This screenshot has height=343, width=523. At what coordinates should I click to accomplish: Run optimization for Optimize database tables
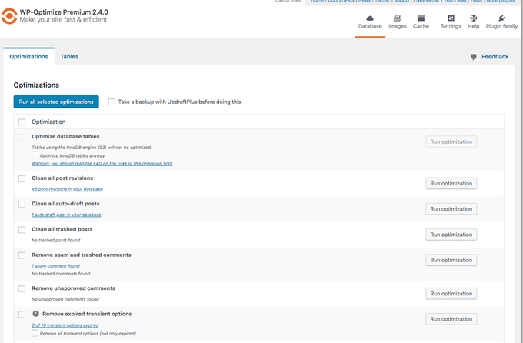point(451,142)
